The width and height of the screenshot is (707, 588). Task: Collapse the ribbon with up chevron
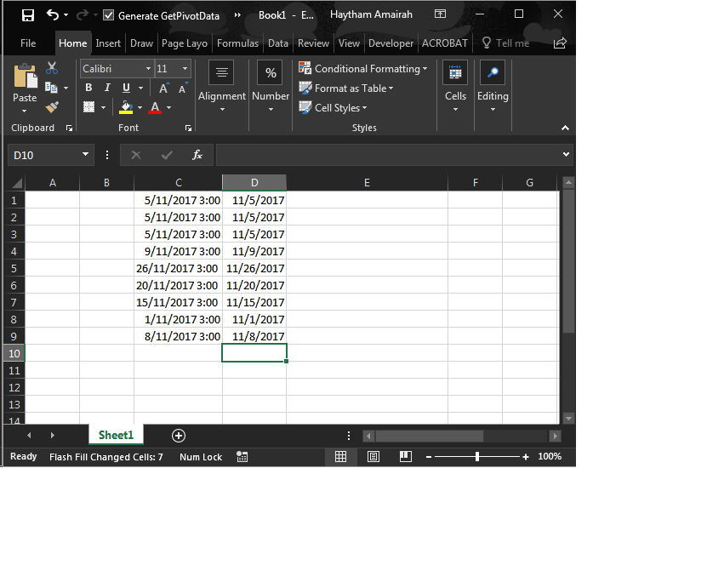(x=565, y=128)
